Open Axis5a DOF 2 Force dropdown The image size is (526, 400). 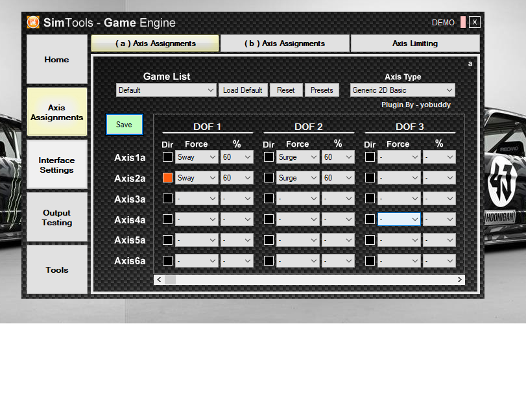298,240
